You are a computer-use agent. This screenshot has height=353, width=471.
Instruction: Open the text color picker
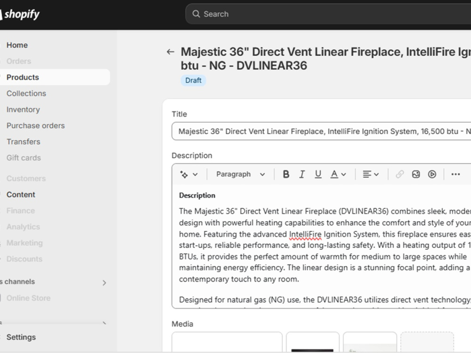(334, 174)
